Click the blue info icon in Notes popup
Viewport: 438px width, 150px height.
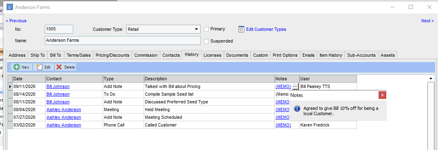click(x=298, y=109)
